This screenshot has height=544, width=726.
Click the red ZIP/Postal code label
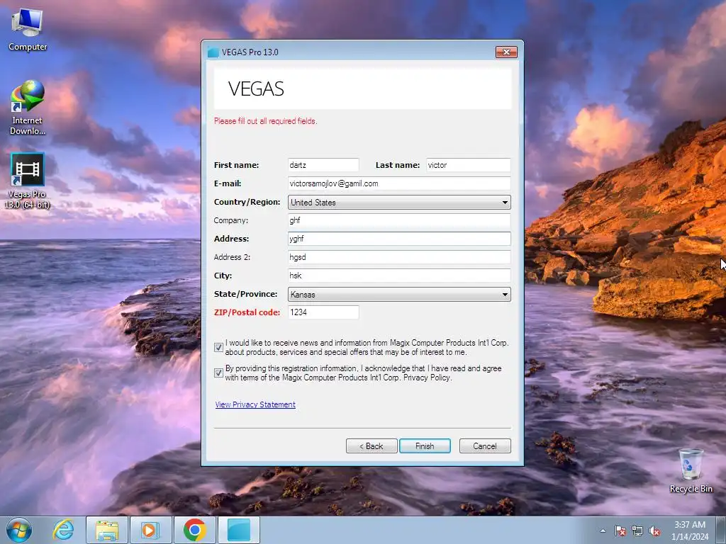247,312
